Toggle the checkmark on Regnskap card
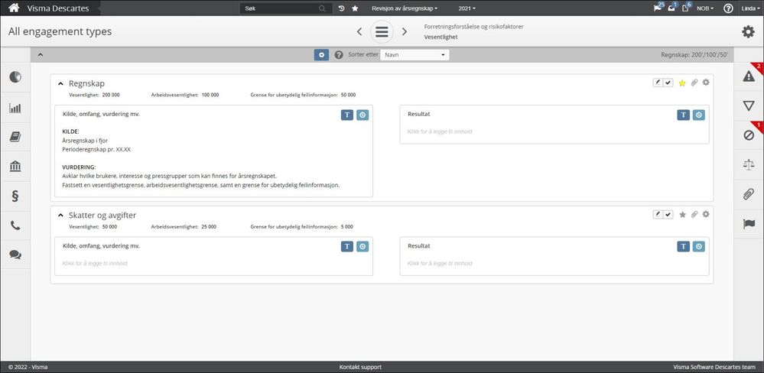The width and height of the screenshot is (764, 373). pyautogui.click(x=668, y=83)
